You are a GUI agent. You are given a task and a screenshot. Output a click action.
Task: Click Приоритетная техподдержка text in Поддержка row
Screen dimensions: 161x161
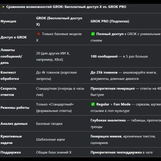tap(116, 152)
